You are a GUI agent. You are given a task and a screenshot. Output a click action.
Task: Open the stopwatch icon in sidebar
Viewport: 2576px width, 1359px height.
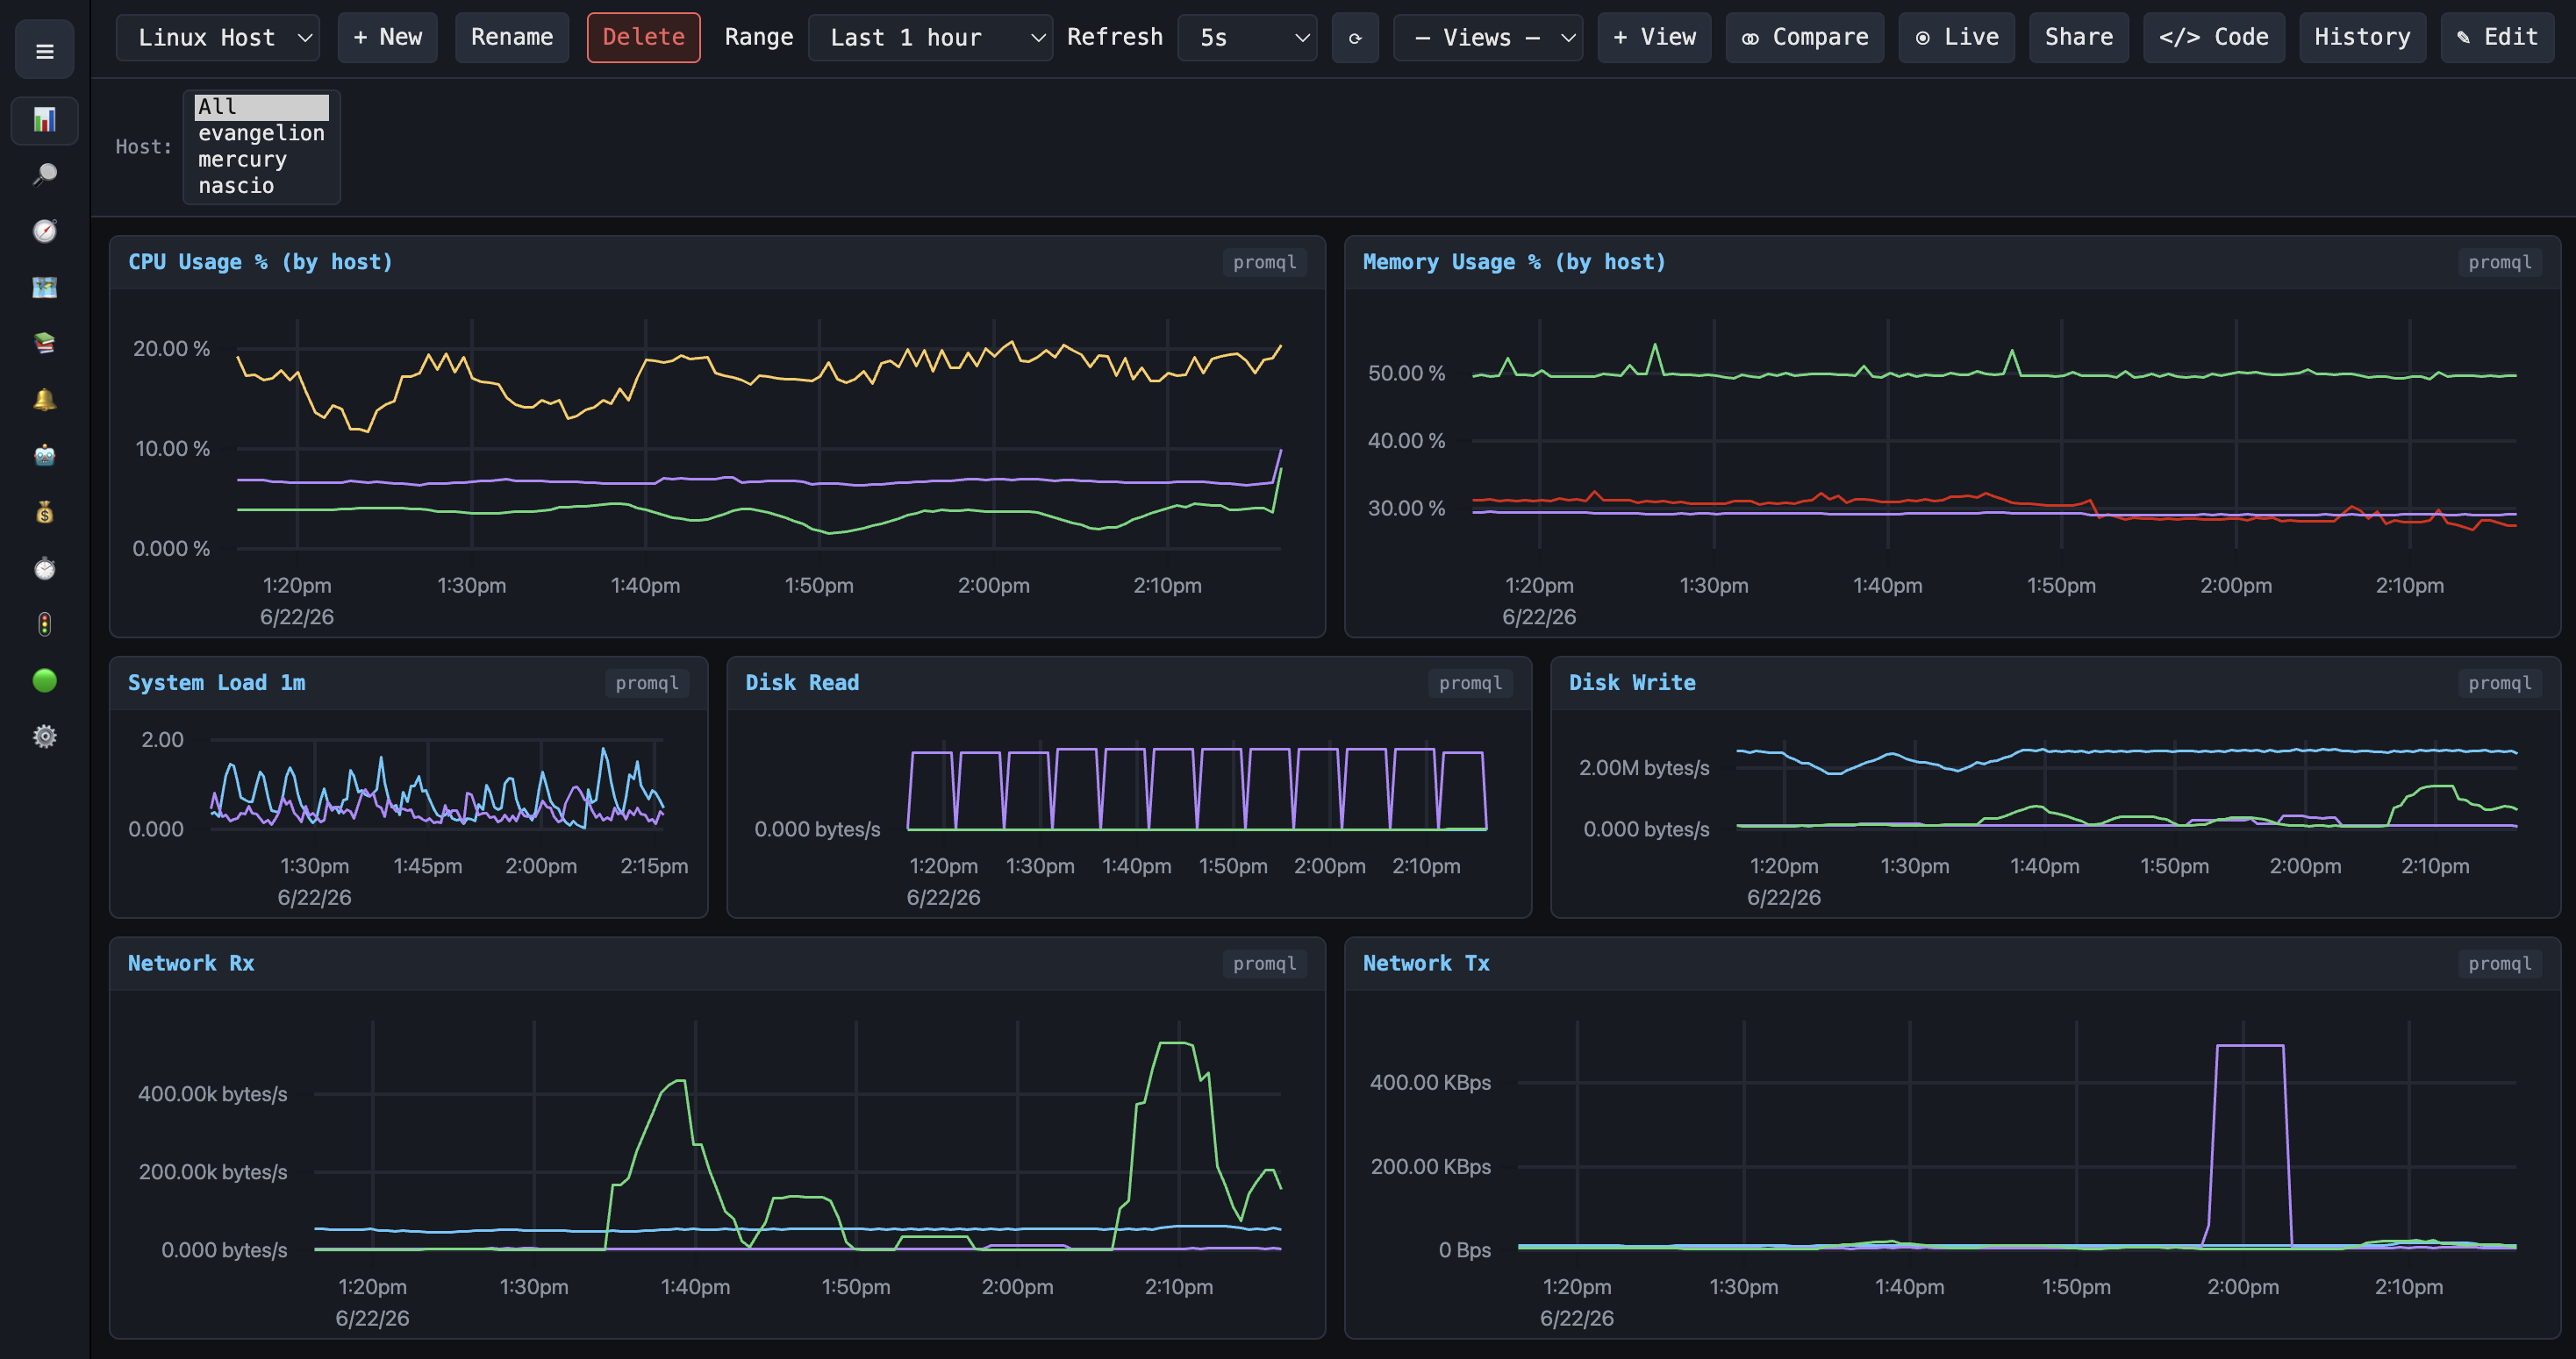(x=44, y=568)
